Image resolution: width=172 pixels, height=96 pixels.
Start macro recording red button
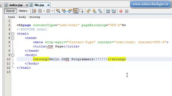(121, 11)
